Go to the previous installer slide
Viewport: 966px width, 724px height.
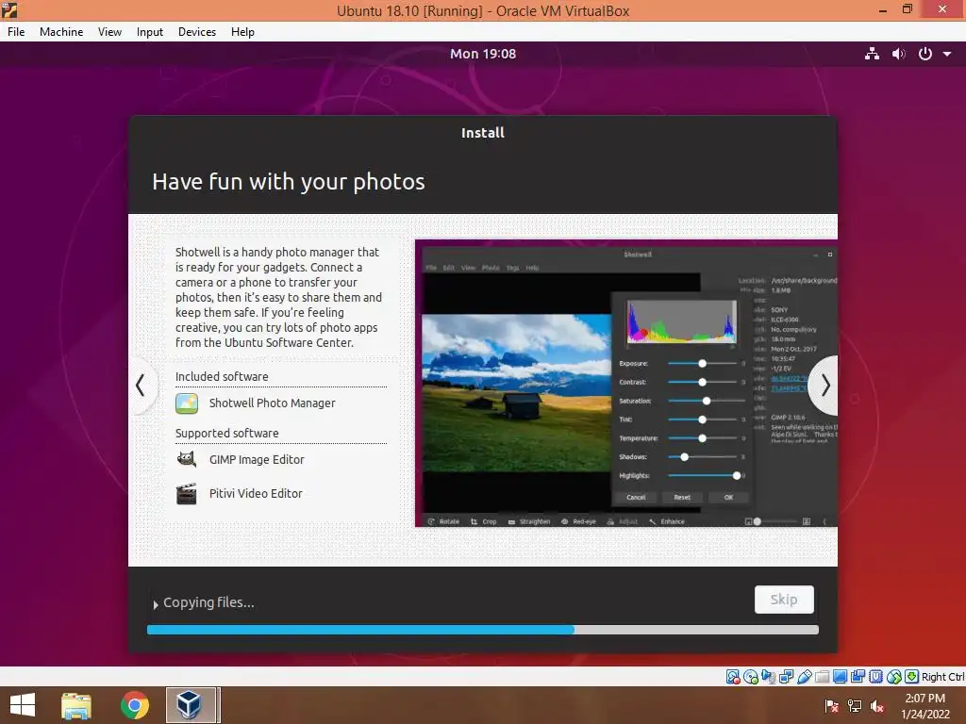click(x=142, y=386)
